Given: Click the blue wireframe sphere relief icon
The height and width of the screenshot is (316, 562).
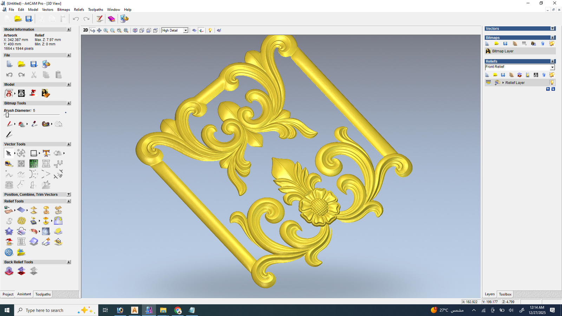Looking at the screenshot, I should pyautogui.click(x=9, y=252).
